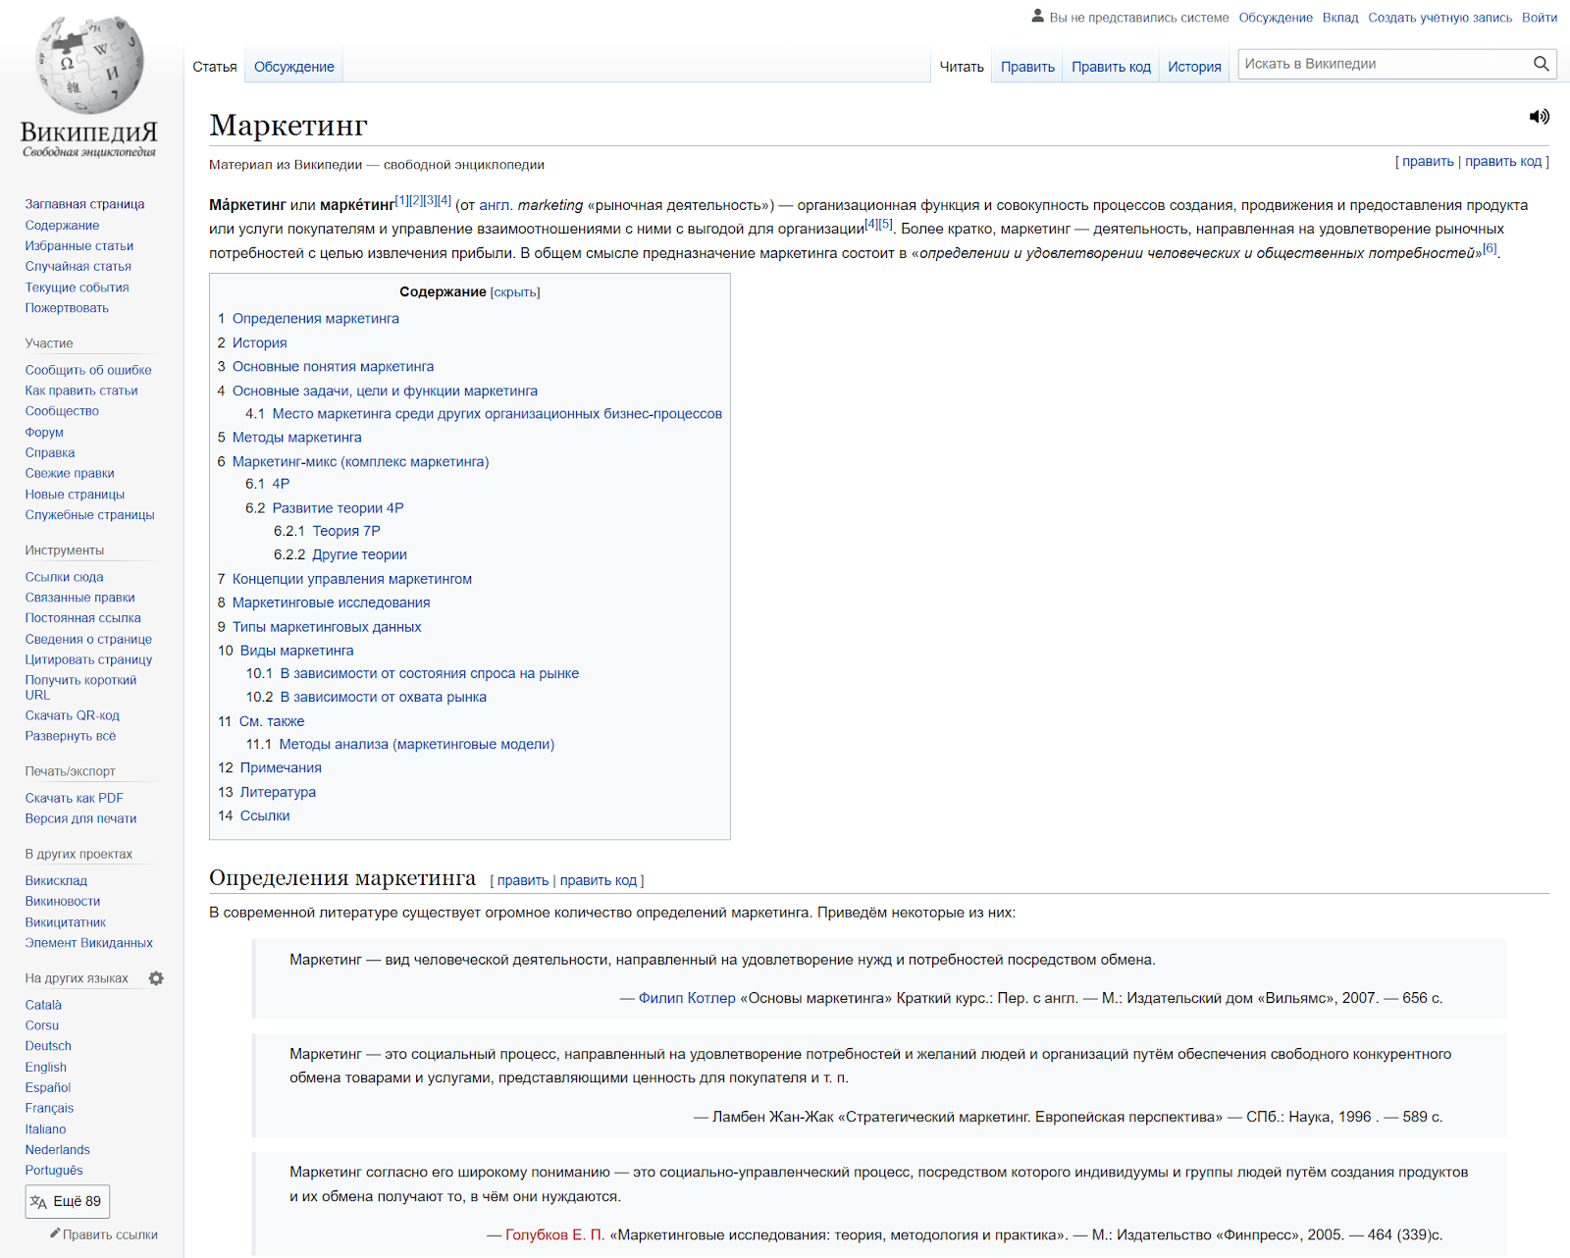Click the user silhouette icon
This screenshot has height=1258, width=1570.
[x=1037, y=16]
